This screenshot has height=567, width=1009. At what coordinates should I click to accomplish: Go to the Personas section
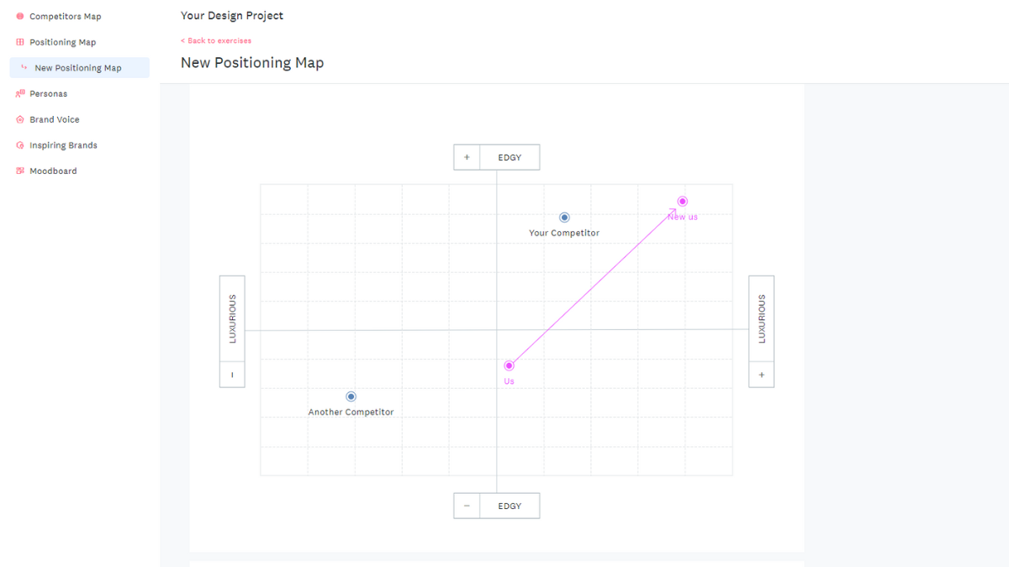(48, 93)
